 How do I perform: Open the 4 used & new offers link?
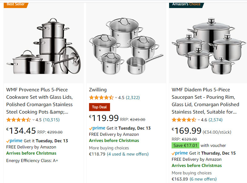point(128,154)
